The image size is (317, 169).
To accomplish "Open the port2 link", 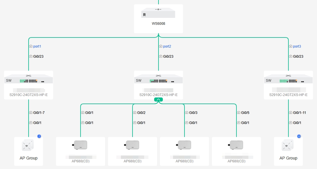I will [x=167, y=46].
